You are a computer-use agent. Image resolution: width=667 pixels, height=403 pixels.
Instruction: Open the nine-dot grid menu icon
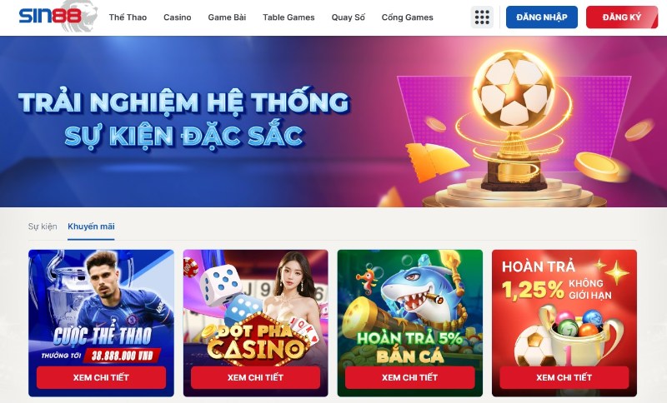point(482,17)
